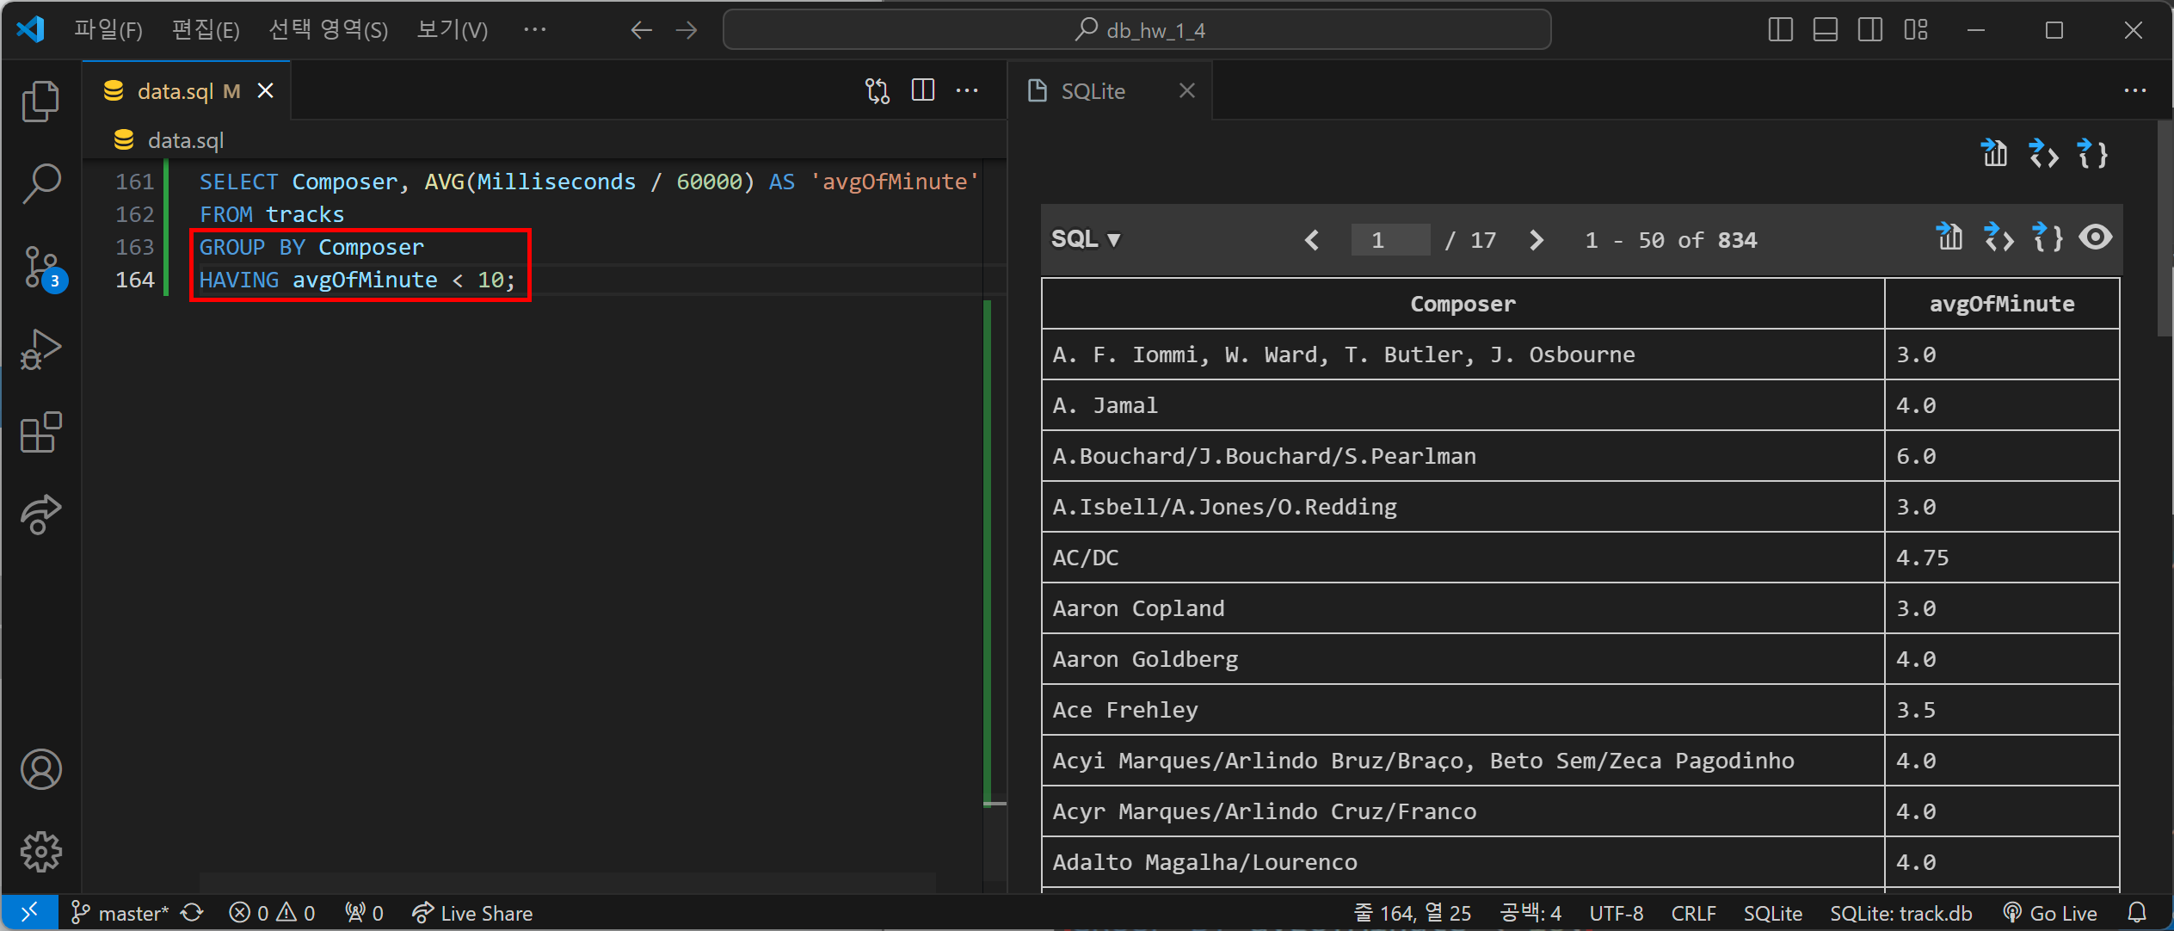2174x931 pixels.
Task: Click the results page number field
Action: [1389, 240]
